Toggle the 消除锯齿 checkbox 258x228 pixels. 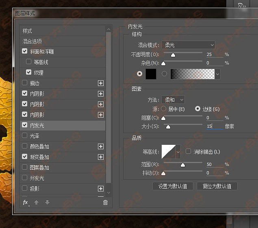(189, 151)
